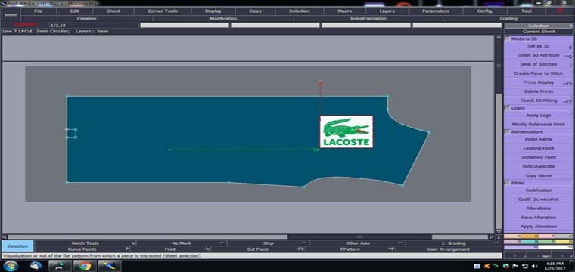Toggle the Logos section checkbox
This screenshot has height=272, width=575.
(508, 108)
